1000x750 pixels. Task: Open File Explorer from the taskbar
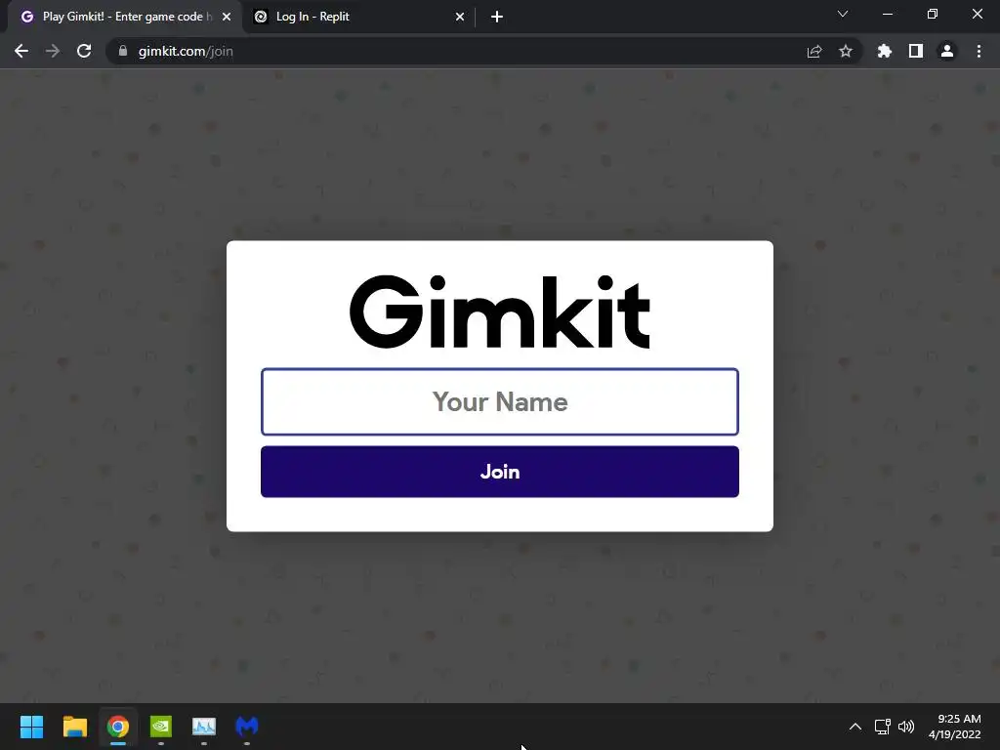(74, 727)
